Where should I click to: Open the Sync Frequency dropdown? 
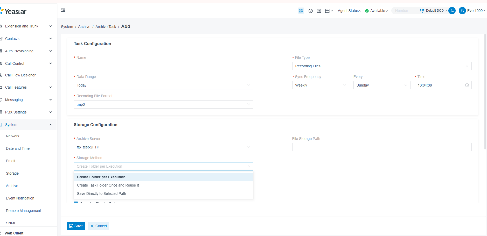coord(321,85)
